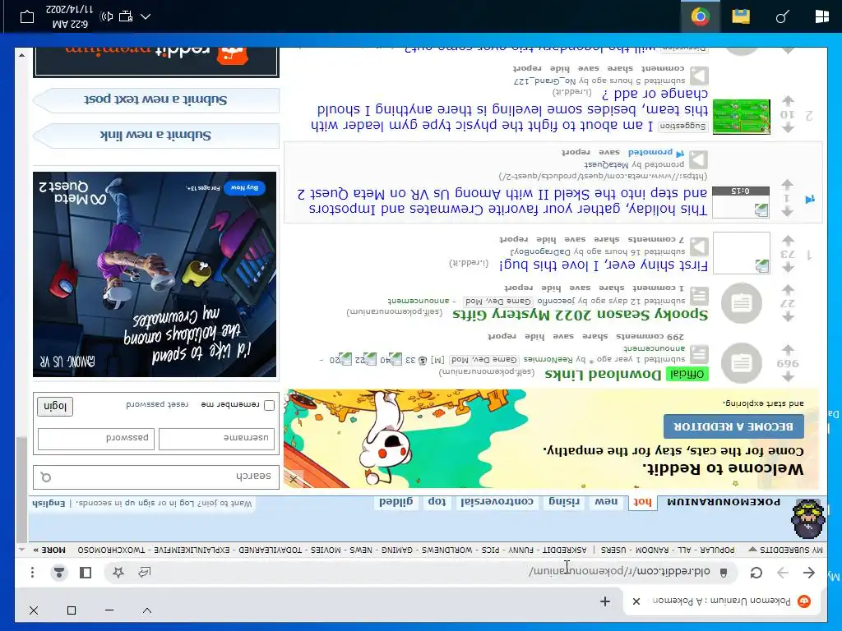Click the volume speaker tray icon
Screen dimensions: 842x631
tap(107, 16)
